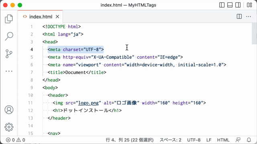
Task: Open the Search view icon
Action: [x=9, y=36]
